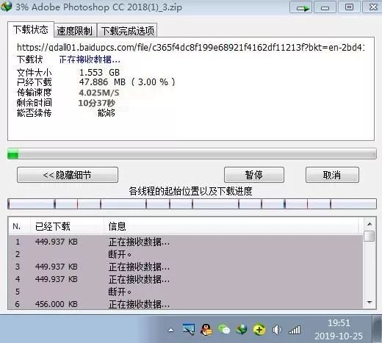This screenshot has height=343, width=382.
Task: Click the thread segments progress bar
Action: pos(192,203)
